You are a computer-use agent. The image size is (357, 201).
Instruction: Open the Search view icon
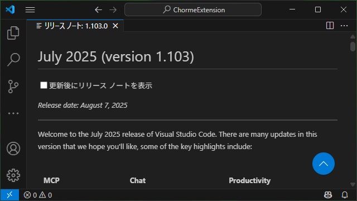tap(13, 60)
